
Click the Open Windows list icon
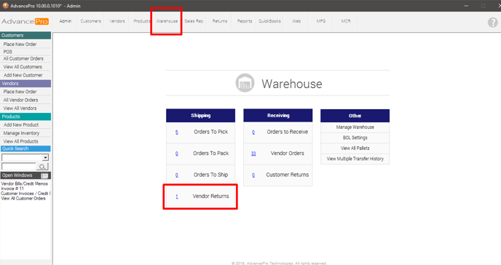[44, 175]
